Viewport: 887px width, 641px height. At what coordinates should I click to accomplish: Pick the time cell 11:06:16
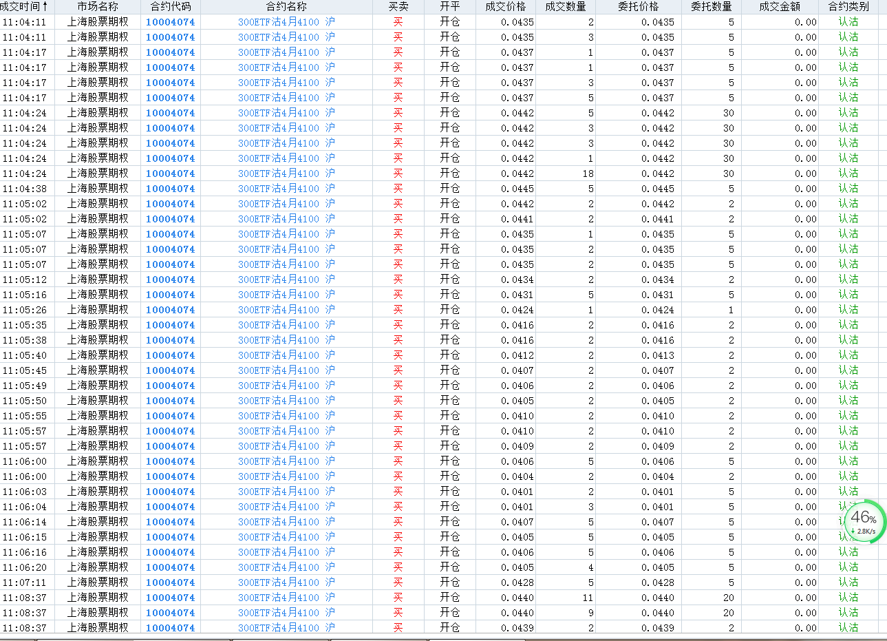25,552
